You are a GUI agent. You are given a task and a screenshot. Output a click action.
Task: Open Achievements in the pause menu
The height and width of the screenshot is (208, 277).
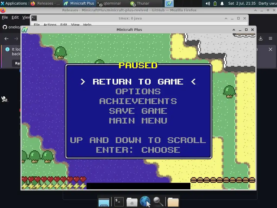tap(138, 101)
